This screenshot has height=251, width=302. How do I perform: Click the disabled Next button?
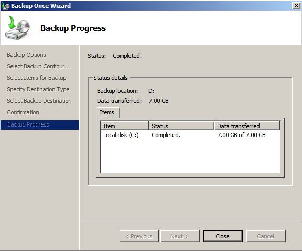pyautogui.click(x=180, y=236)
